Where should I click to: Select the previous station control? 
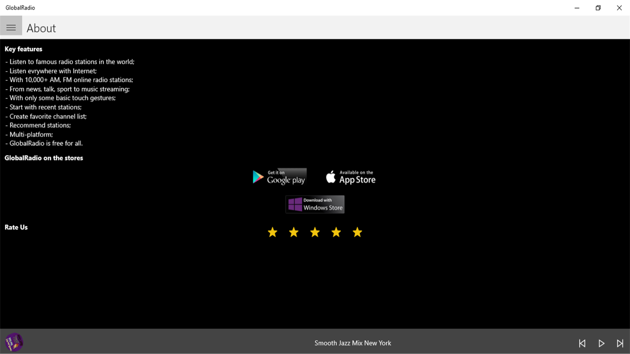(582, 343)
